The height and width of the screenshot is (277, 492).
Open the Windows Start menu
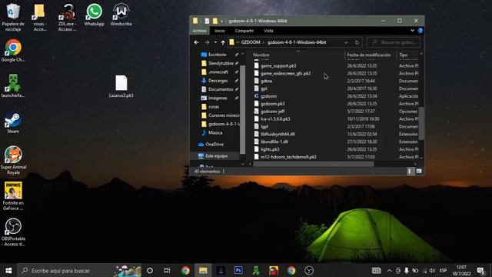point(8,270)
